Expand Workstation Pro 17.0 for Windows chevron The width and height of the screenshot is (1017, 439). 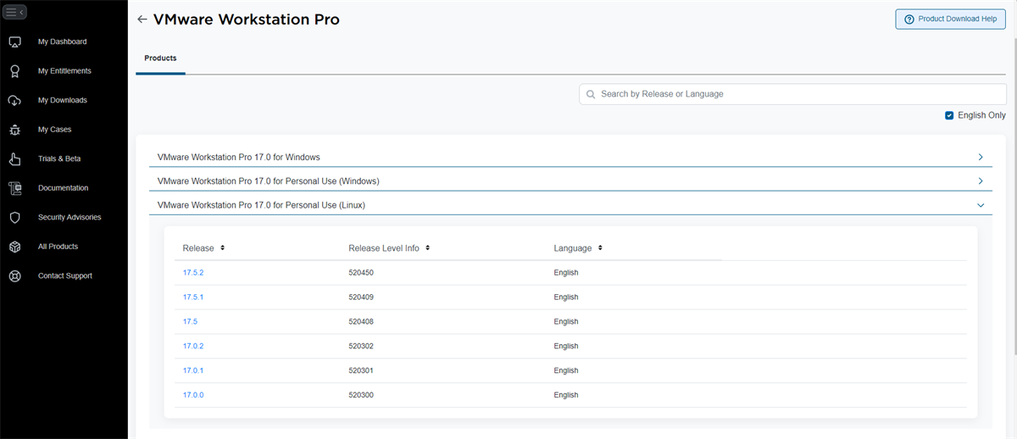(981, 157)
